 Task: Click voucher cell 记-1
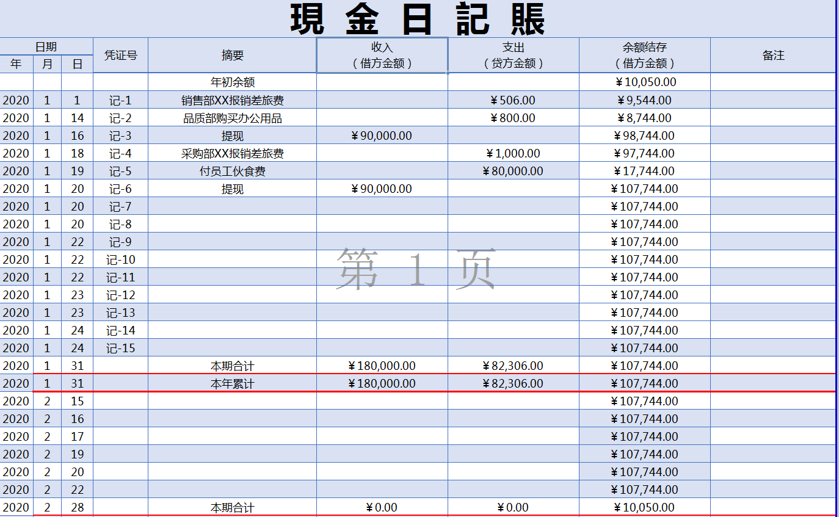pos(121,100)
